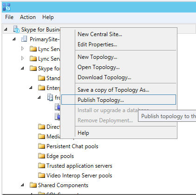The width and height of the screenshot is (196, 195).
Task: Click the Standard Edition folder icon
Action: pos(41,78)
